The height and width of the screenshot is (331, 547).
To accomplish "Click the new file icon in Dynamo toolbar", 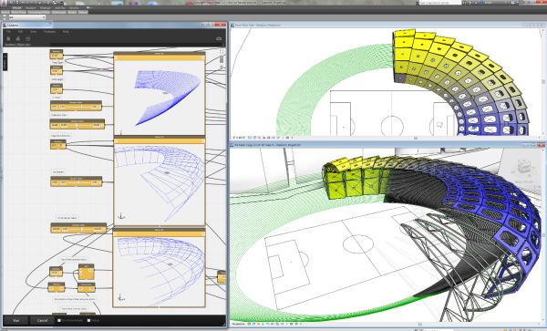I will click(x=9, y=38).
